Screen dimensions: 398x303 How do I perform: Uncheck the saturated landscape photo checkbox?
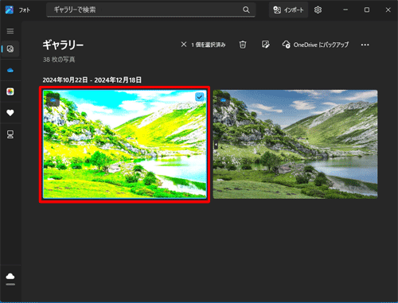[200, 97]
